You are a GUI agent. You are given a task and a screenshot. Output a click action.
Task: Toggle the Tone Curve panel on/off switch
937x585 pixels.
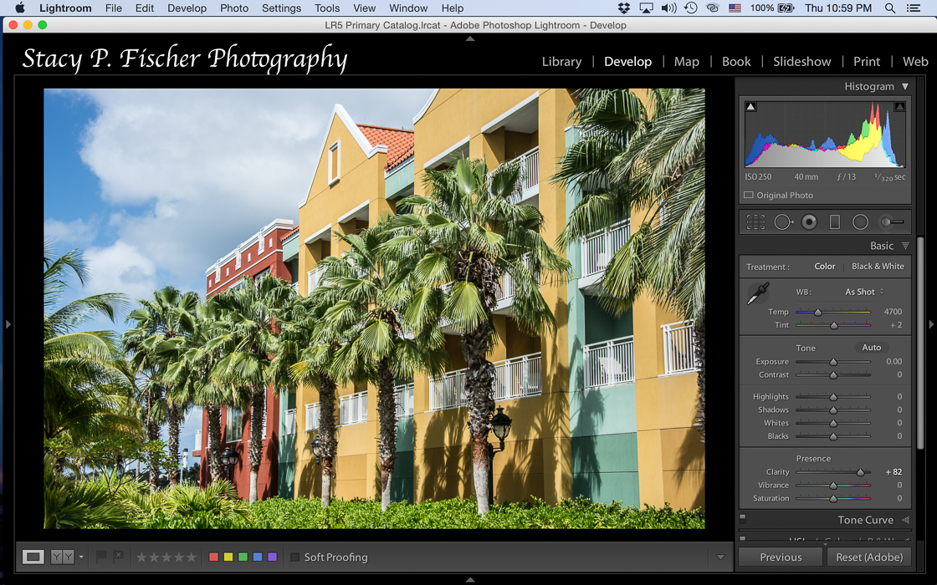click(743, 518)
